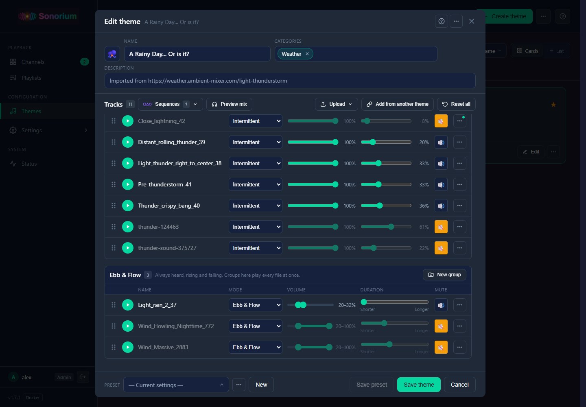Viewport: 586px width, 407px height.
Task: Play the Distant_rolling_thunder_39 track
Action: 128,142
